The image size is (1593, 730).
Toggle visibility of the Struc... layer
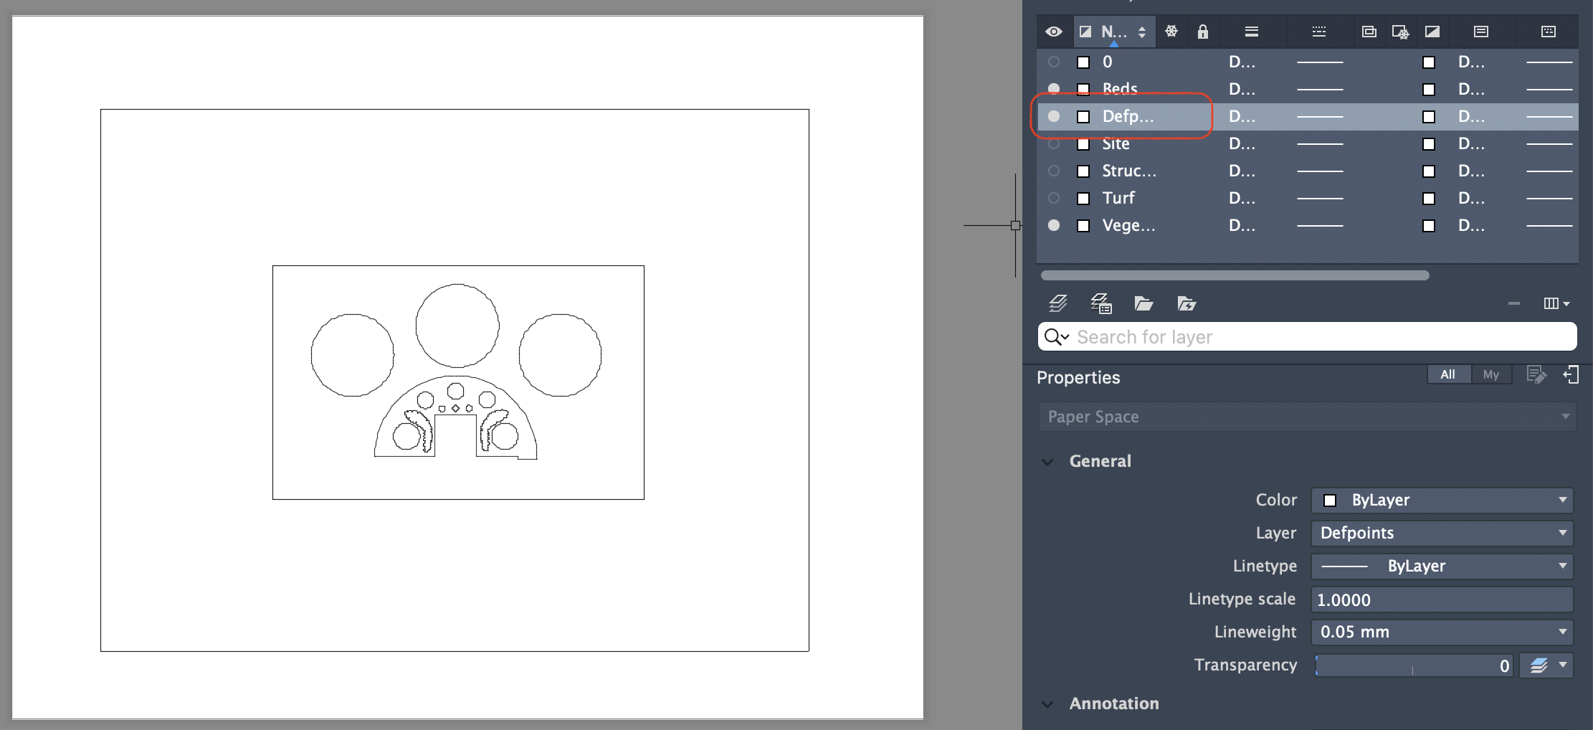(1054, 171)
